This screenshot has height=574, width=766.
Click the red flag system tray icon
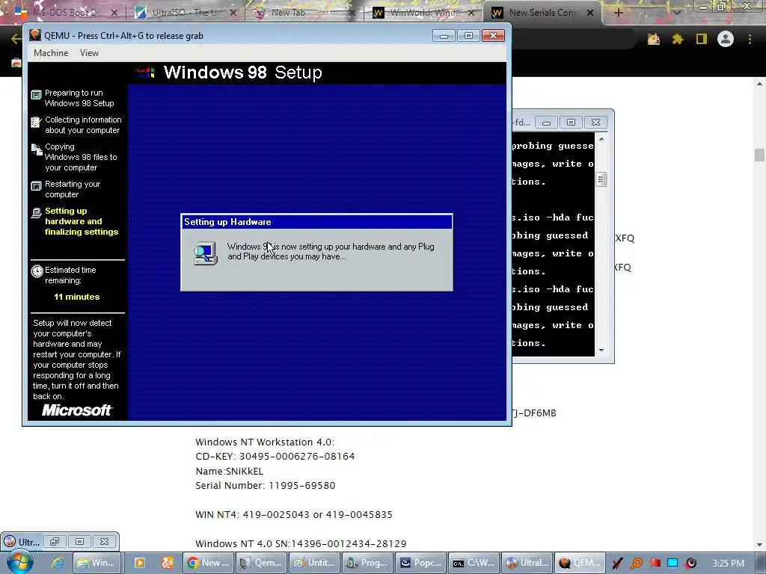tap(655, 563)
